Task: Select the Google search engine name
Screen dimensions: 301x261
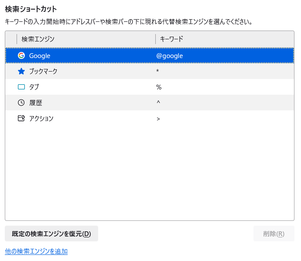Action: [x=40, y=55]
